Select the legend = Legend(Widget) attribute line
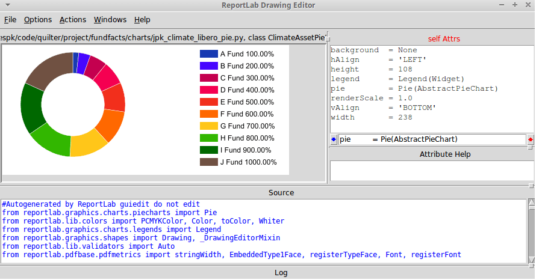This screenshot has width=536, height=280. click(397, 79)
